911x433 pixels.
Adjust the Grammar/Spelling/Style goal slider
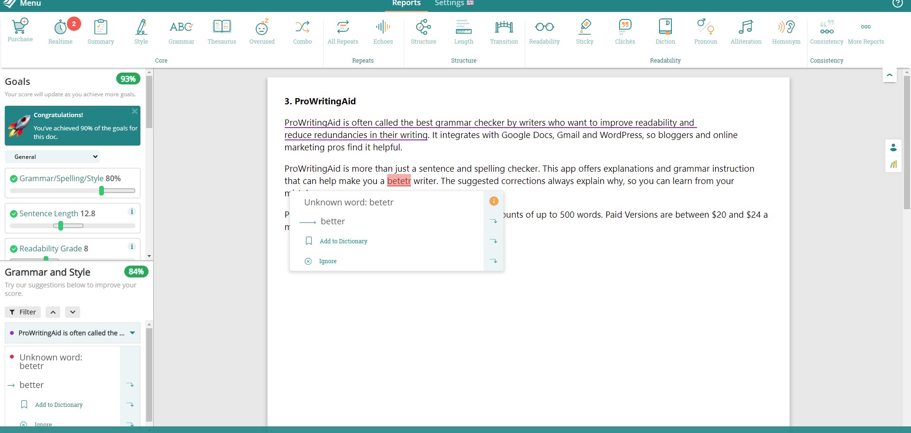pyautogui.click(x=102, y=191)
